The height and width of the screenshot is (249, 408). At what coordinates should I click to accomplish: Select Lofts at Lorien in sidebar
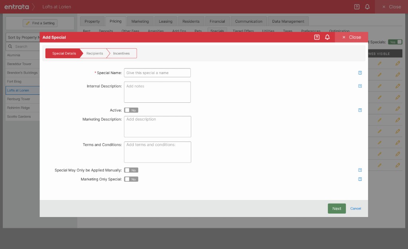23,90
